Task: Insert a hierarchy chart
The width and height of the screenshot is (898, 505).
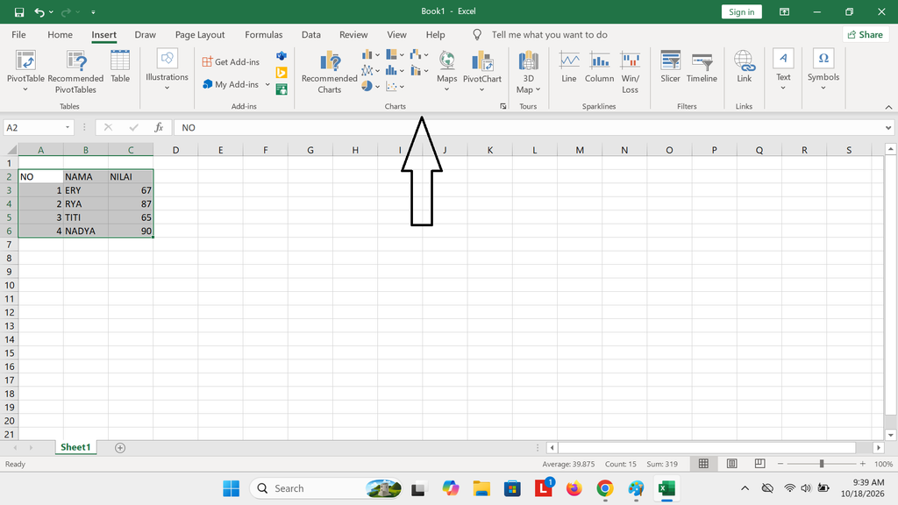Action: click(395, 54)
